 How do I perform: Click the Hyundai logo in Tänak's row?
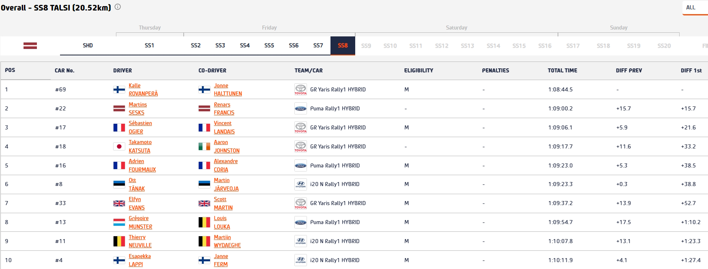[x=300, y=184]
